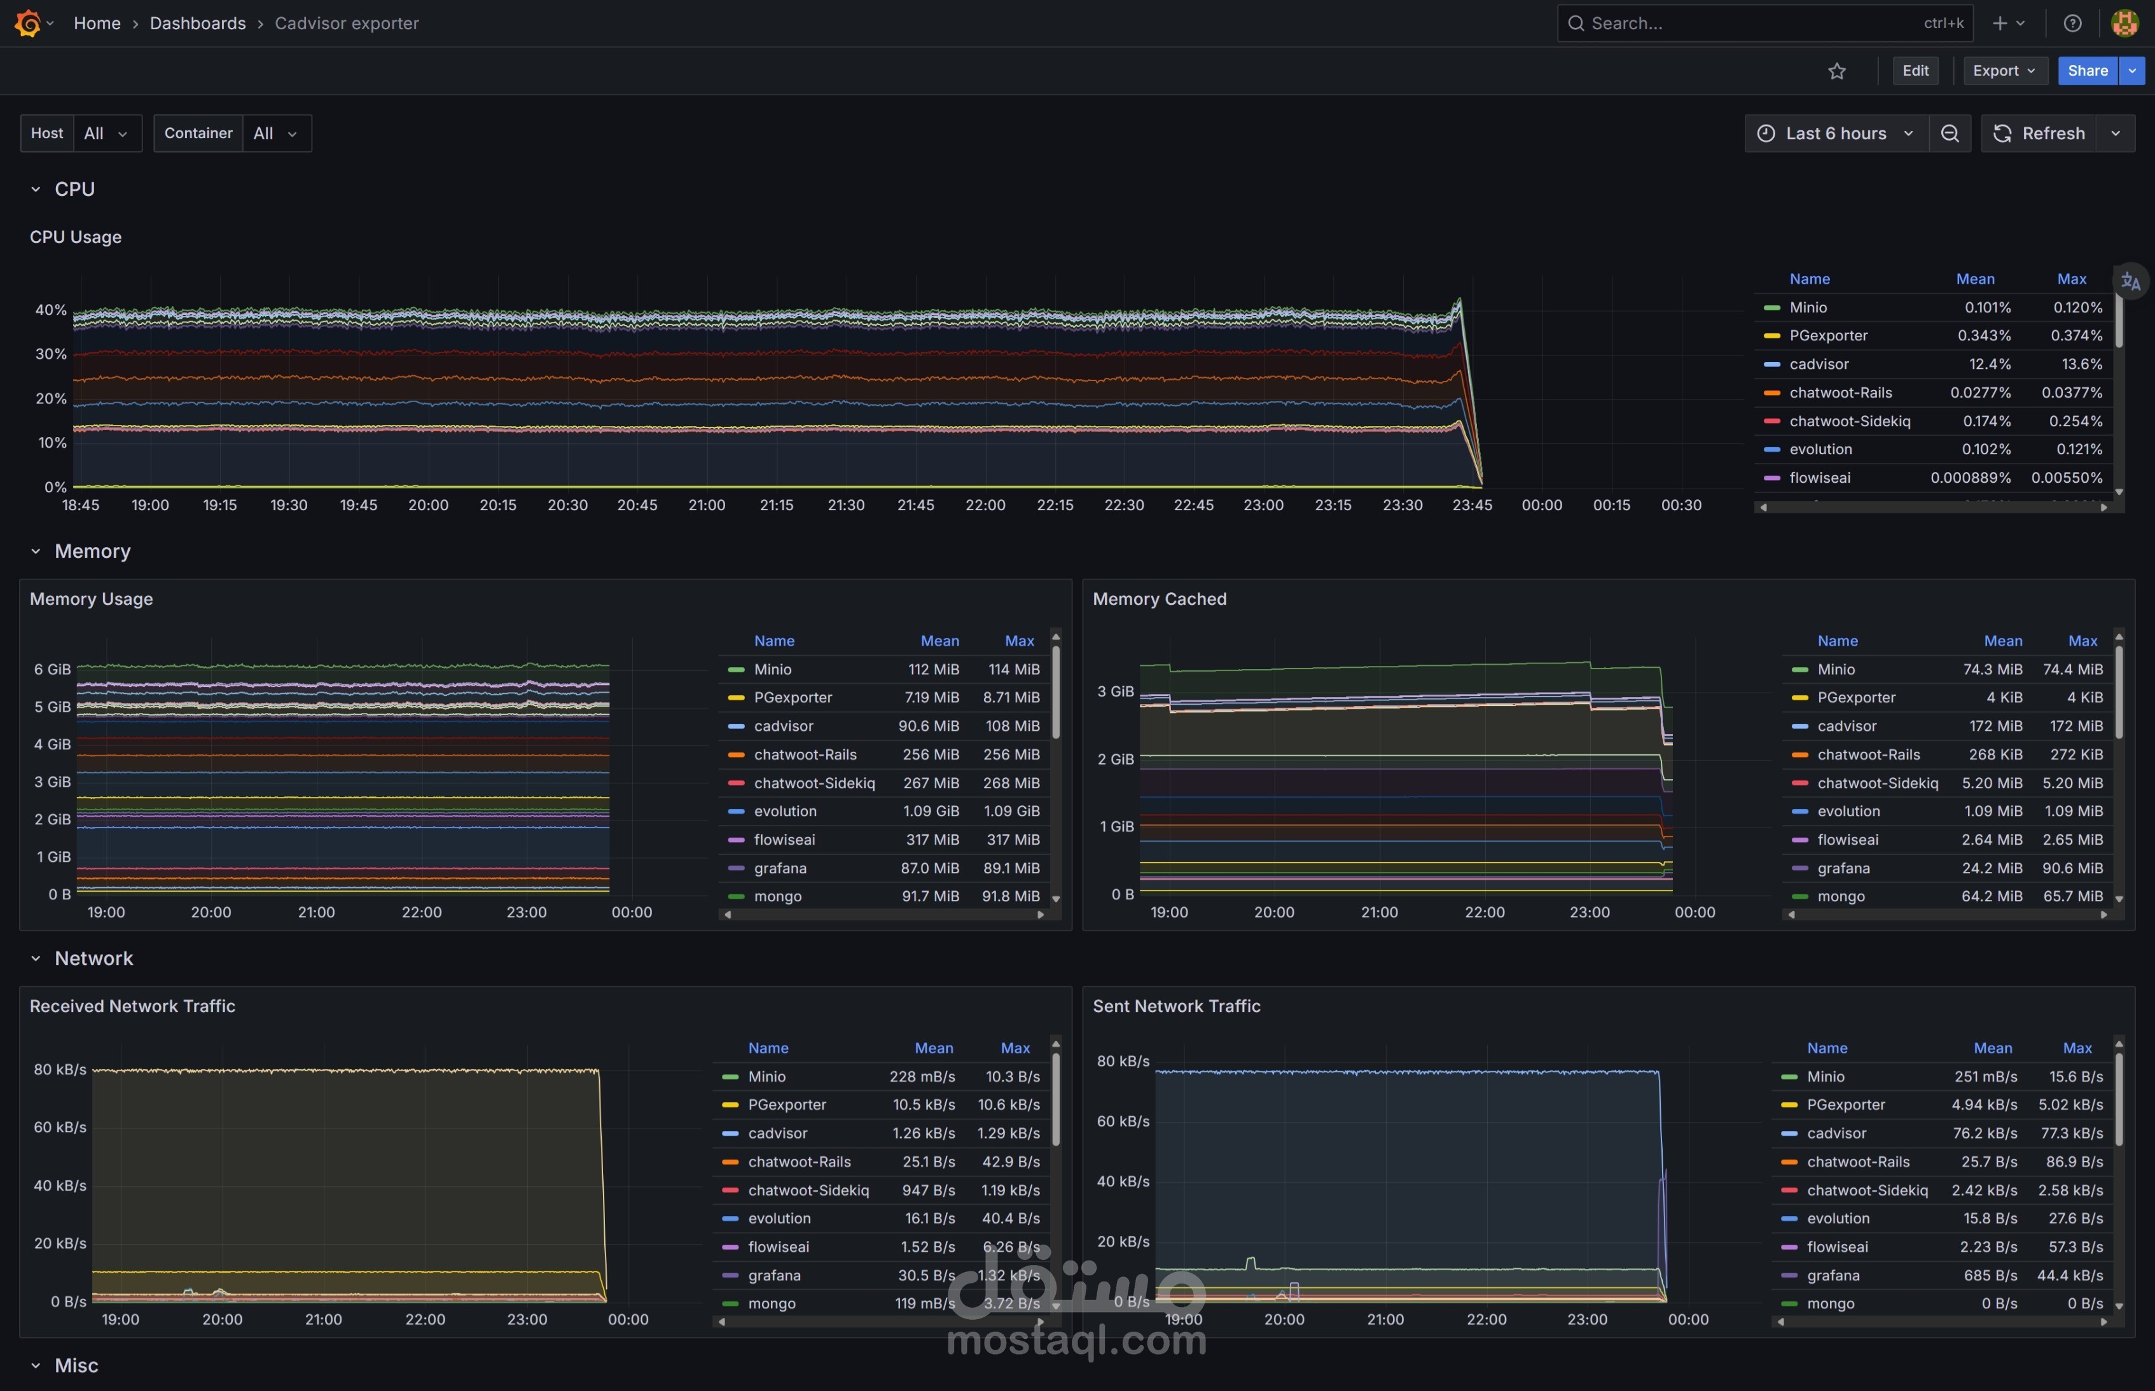This screenshot has width=2155, height=1391.
Task: Click the Sent Traffic legend horizontal scrollbar
Action: [x=1942, y=1322]
